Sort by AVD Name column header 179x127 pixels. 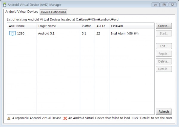22,26
